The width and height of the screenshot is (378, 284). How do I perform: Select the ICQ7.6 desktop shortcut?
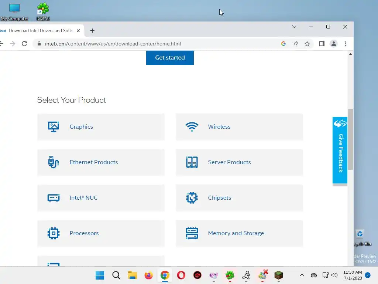(x=43, y=11)
